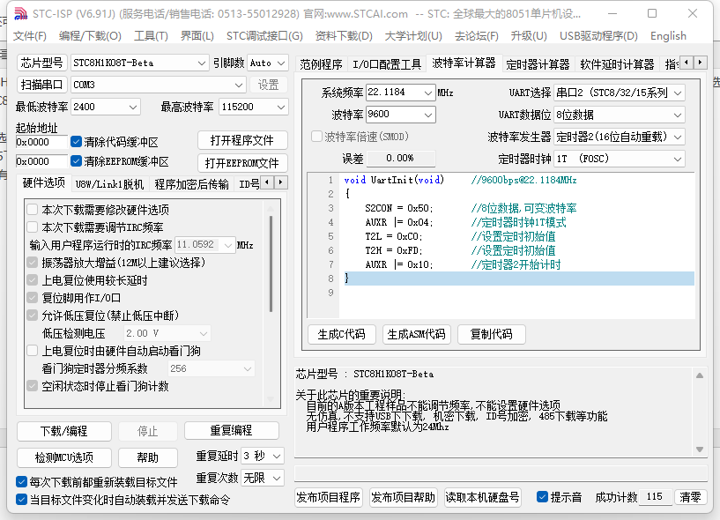
Task: Click left arrow beside ID号 hardware tab
Action: 267,182
